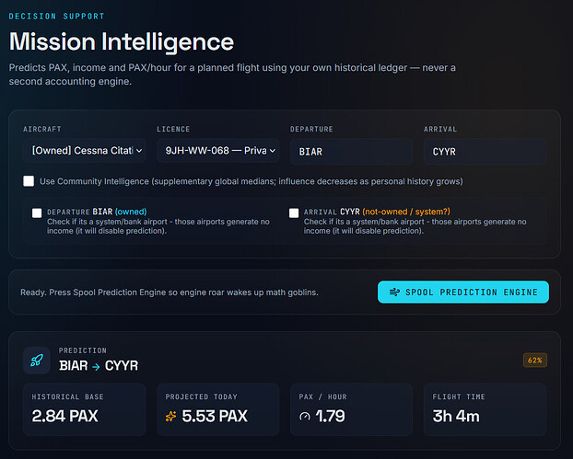Check the Departure BIAR system airport box
Screen dimensions: 573x459
click(37, 213)
